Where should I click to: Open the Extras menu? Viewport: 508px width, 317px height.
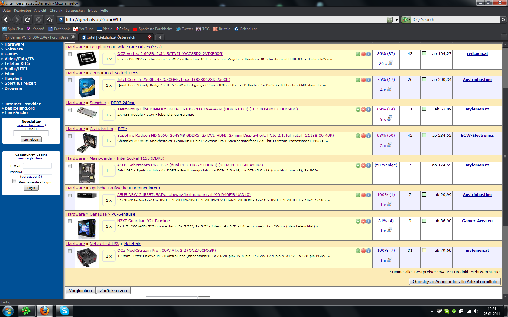pos(93,11)
